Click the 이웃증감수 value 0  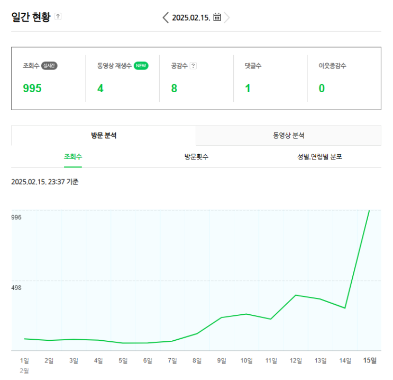point(322,88)
